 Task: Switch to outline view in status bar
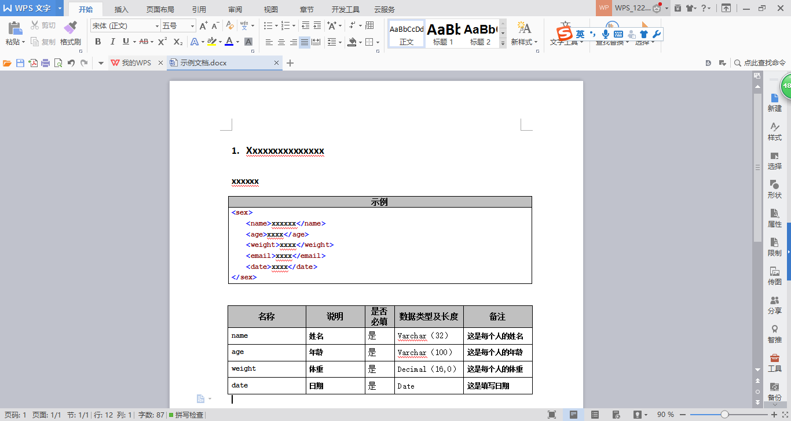pyautogui.click(x=595, y=415)
